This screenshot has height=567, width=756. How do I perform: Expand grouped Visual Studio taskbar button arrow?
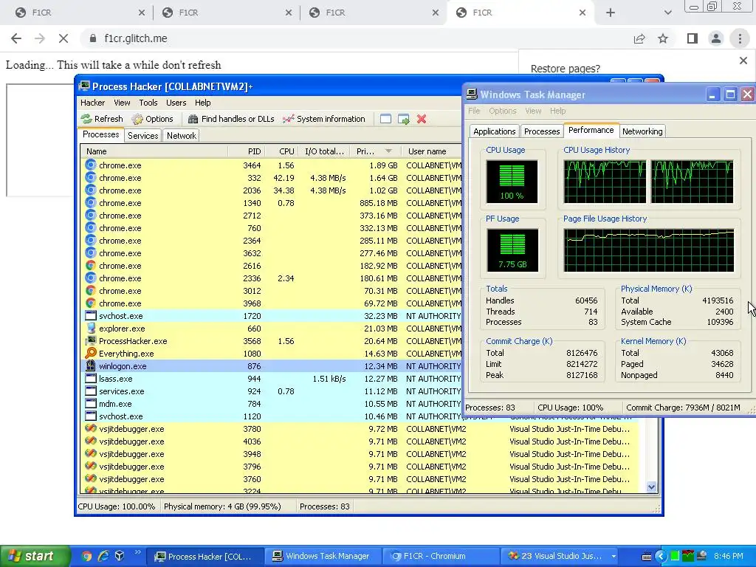[x=614, y=557]
